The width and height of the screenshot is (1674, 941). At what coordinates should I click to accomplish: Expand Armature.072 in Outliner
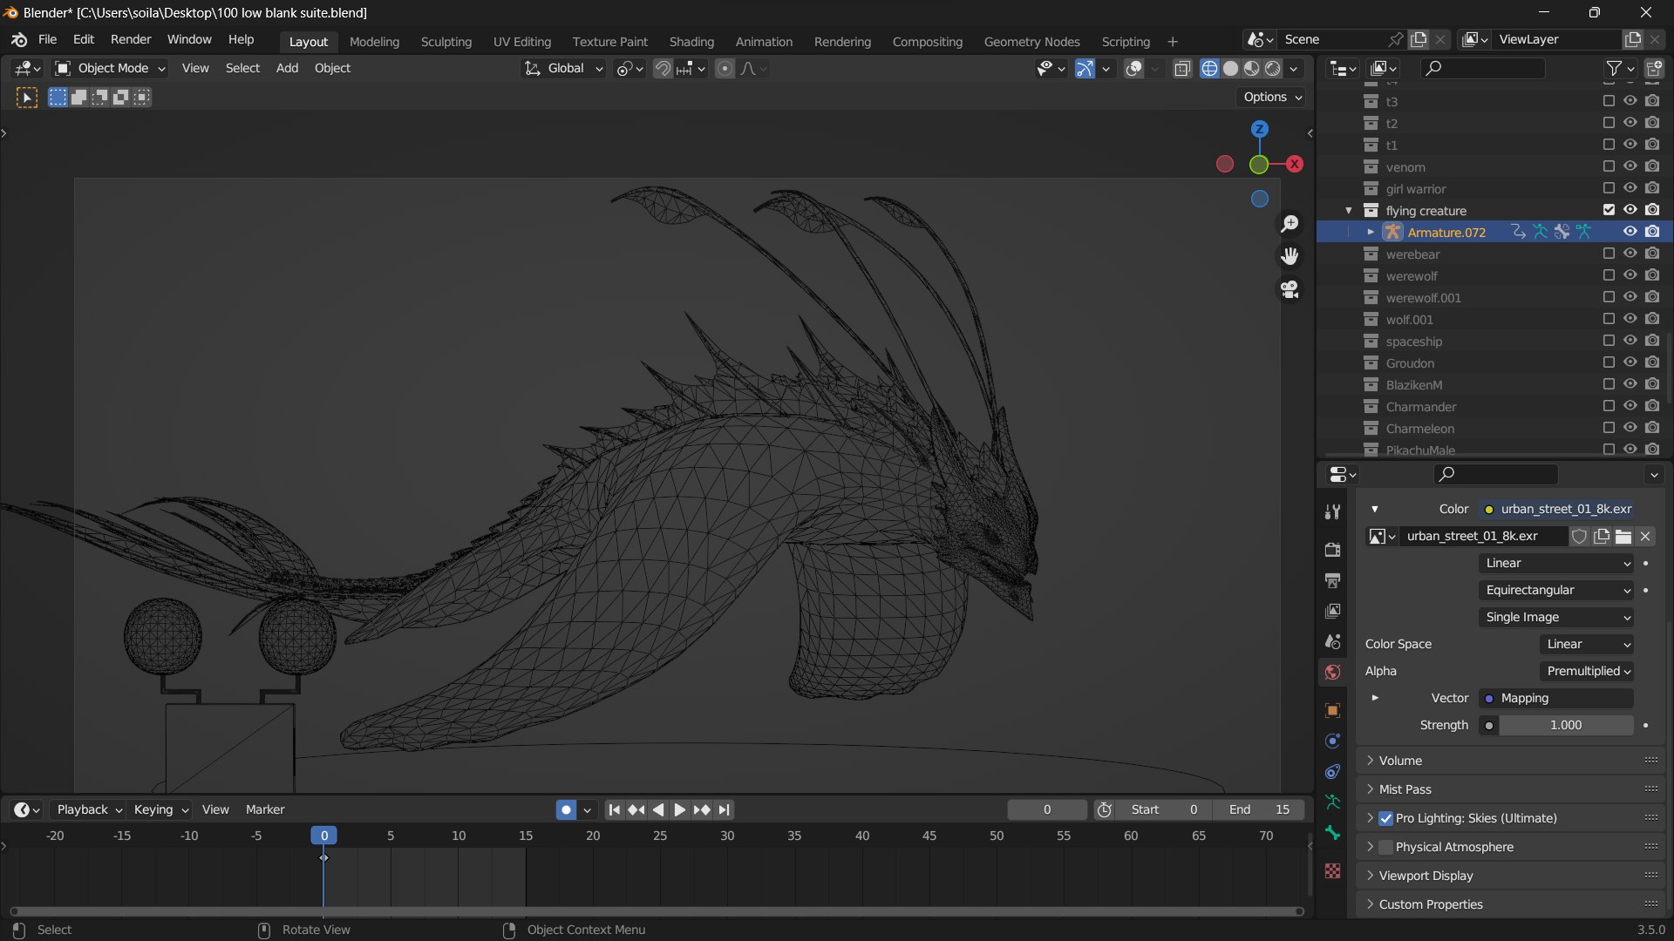(x=1371, y=232)
